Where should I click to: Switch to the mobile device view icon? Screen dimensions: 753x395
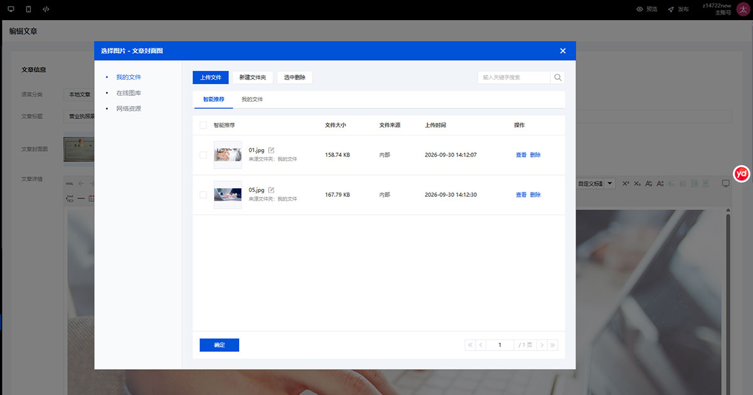pos(28,9)
